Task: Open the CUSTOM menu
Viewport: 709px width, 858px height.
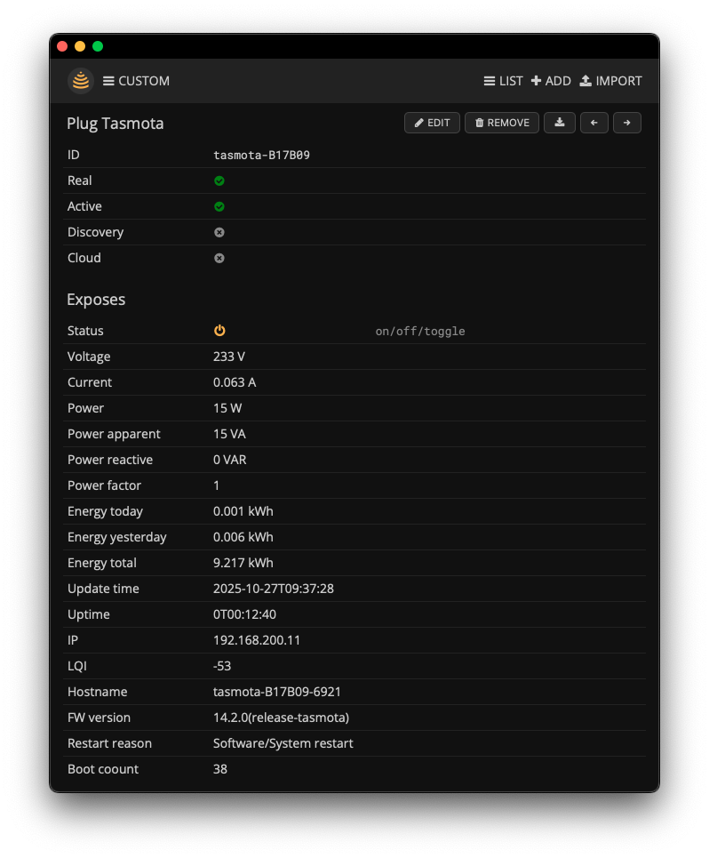Action: (136, 81)
